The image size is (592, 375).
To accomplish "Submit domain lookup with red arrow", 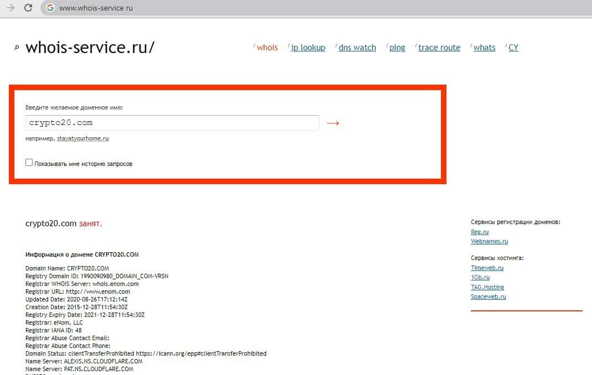I will click(x=333, y=123).
